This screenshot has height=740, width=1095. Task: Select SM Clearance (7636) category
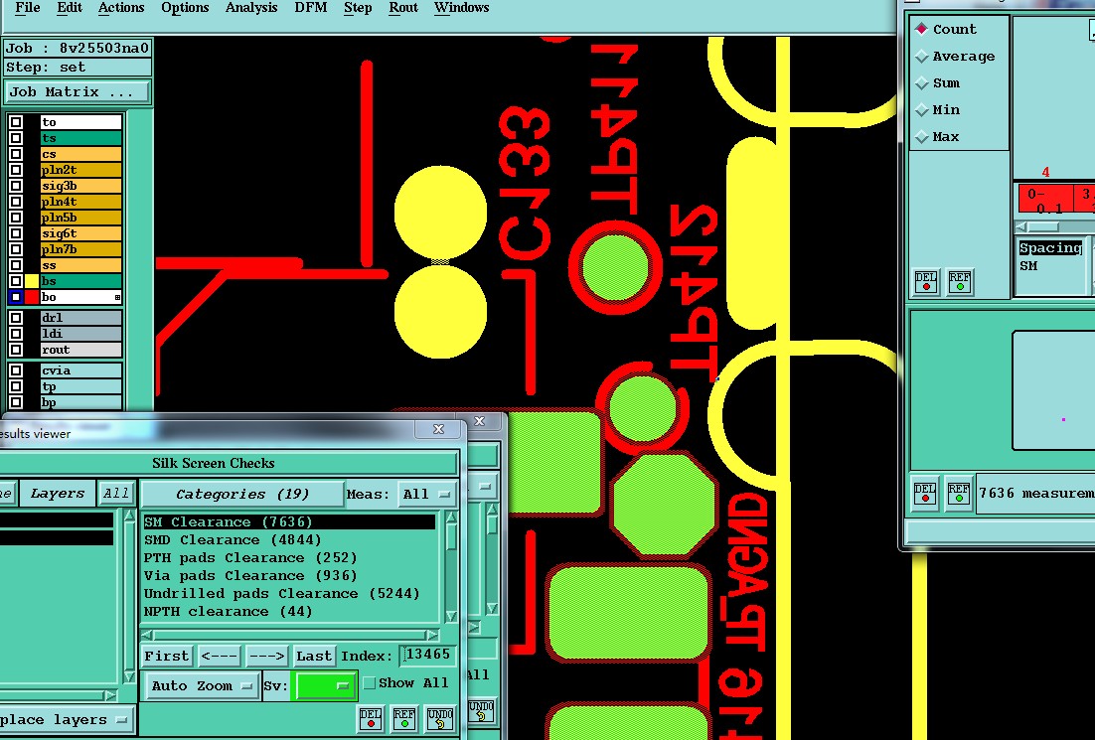[x=289, y=522]
